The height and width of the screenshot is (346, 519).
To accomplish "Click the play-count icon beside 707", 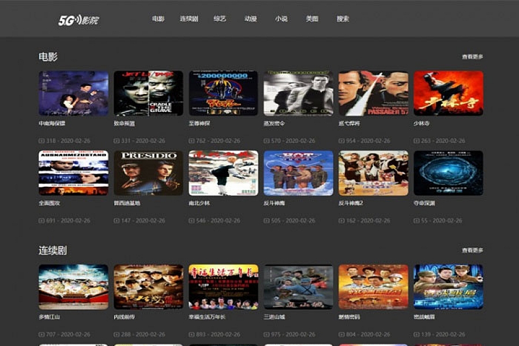I will pos(42,334).
